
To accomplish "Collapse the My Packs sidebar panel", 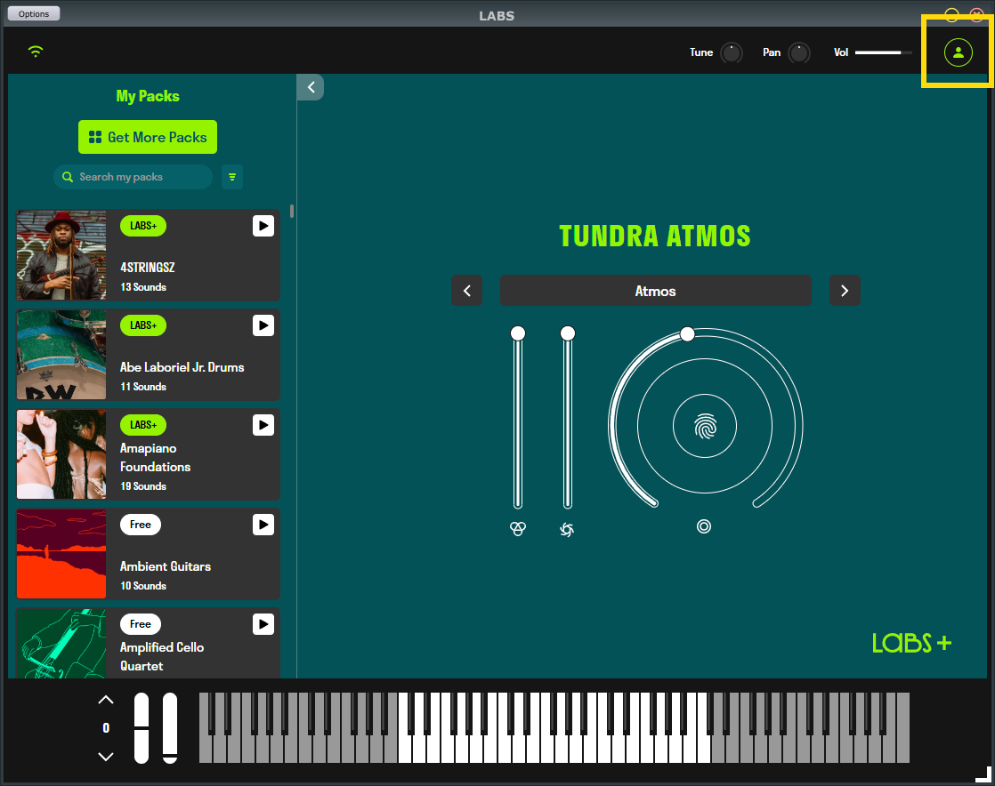I will pos(311,87).
